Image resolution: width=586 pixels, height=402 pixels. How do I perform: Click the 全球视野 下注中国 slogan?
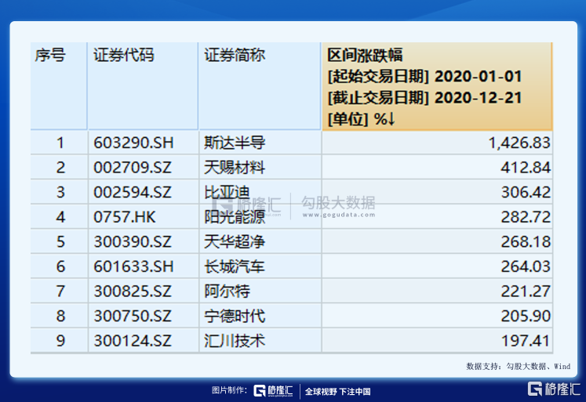pos(337,391)
